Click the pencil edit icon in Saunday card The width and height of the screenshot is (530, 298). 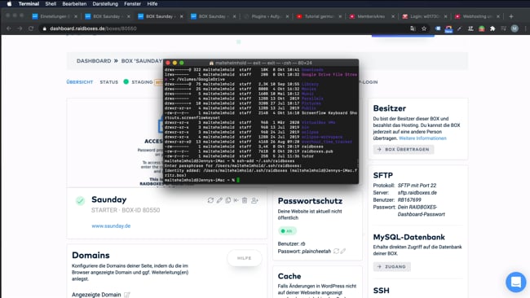pyautogui.click(x=219, y=200)
